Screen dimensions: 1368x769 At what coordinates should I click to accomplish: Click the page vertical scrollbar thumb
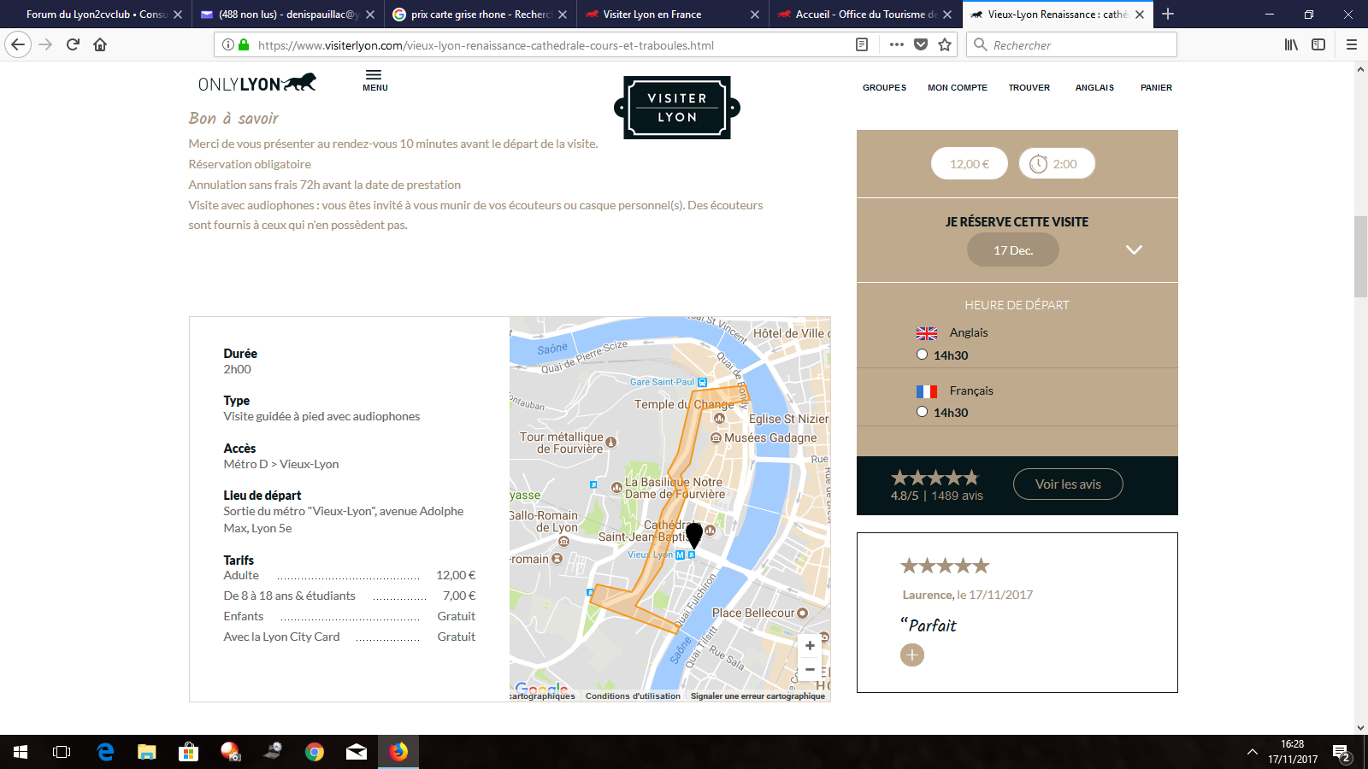[1360, 256]
